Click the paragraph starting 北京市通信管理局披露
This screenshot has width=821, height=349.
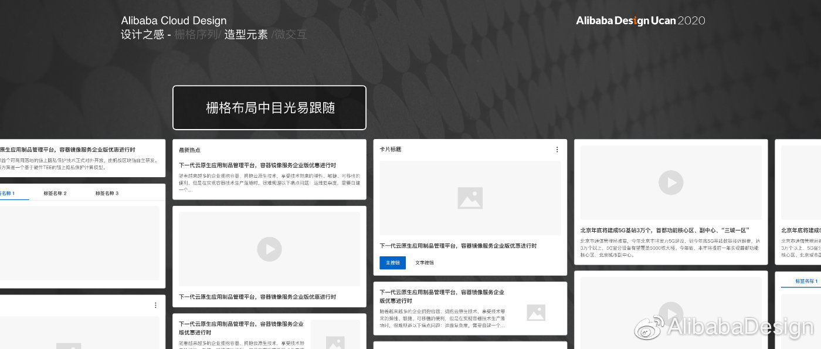(671, 248)
